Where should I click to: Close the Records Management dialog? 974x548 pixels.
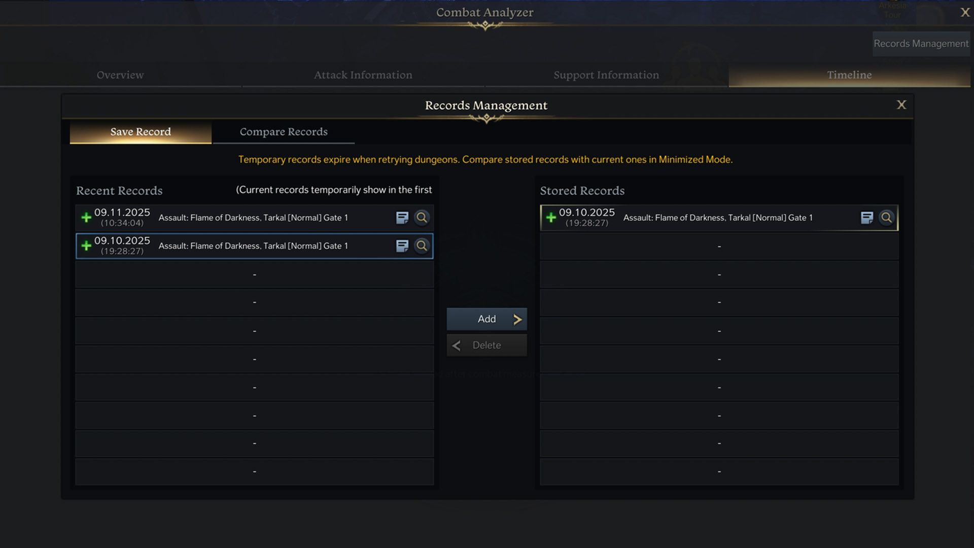click(901, 105)
